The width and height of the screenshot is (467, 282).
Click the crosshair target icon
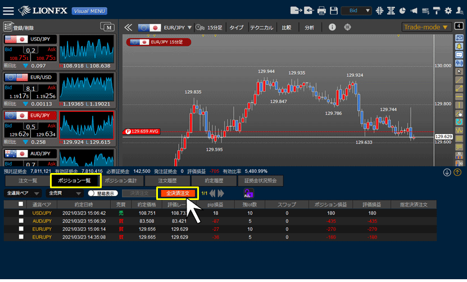(347, 27)
